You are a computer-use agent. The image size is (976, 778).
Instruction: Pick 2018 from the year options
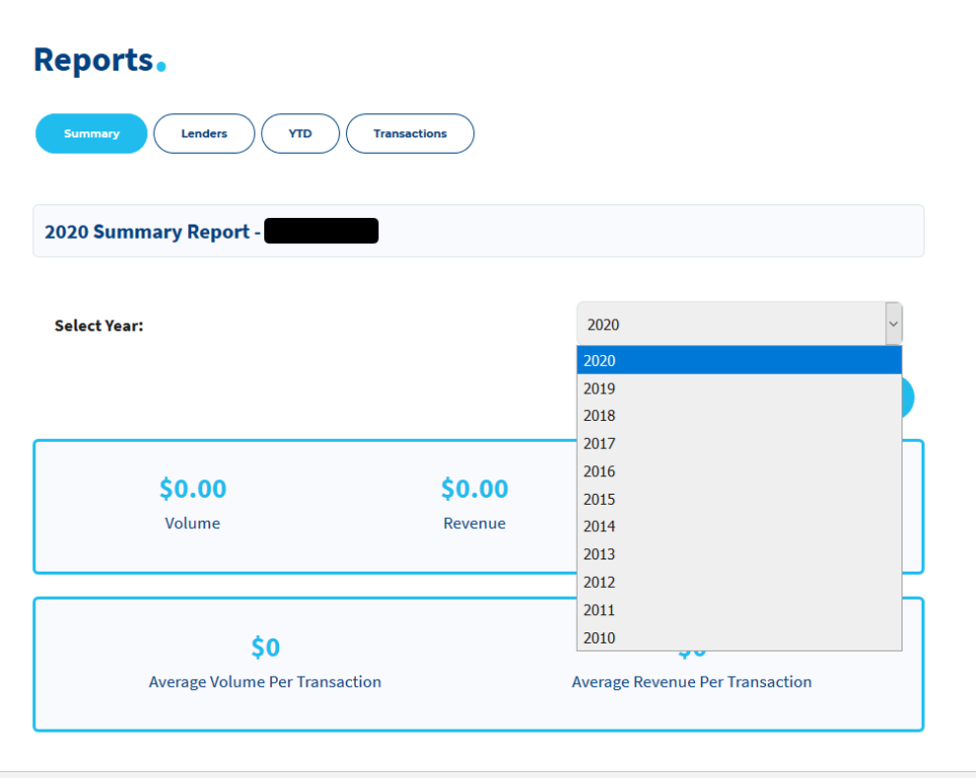pos(738,416)
